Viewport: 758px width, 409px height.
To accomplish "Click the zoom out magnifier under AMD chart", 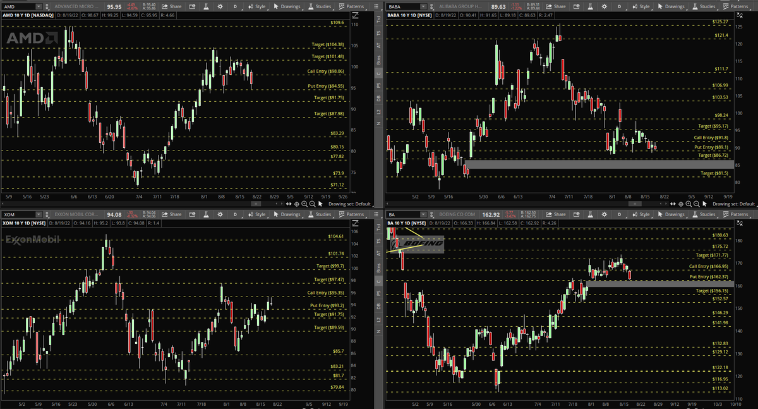I will pos(313,204).
